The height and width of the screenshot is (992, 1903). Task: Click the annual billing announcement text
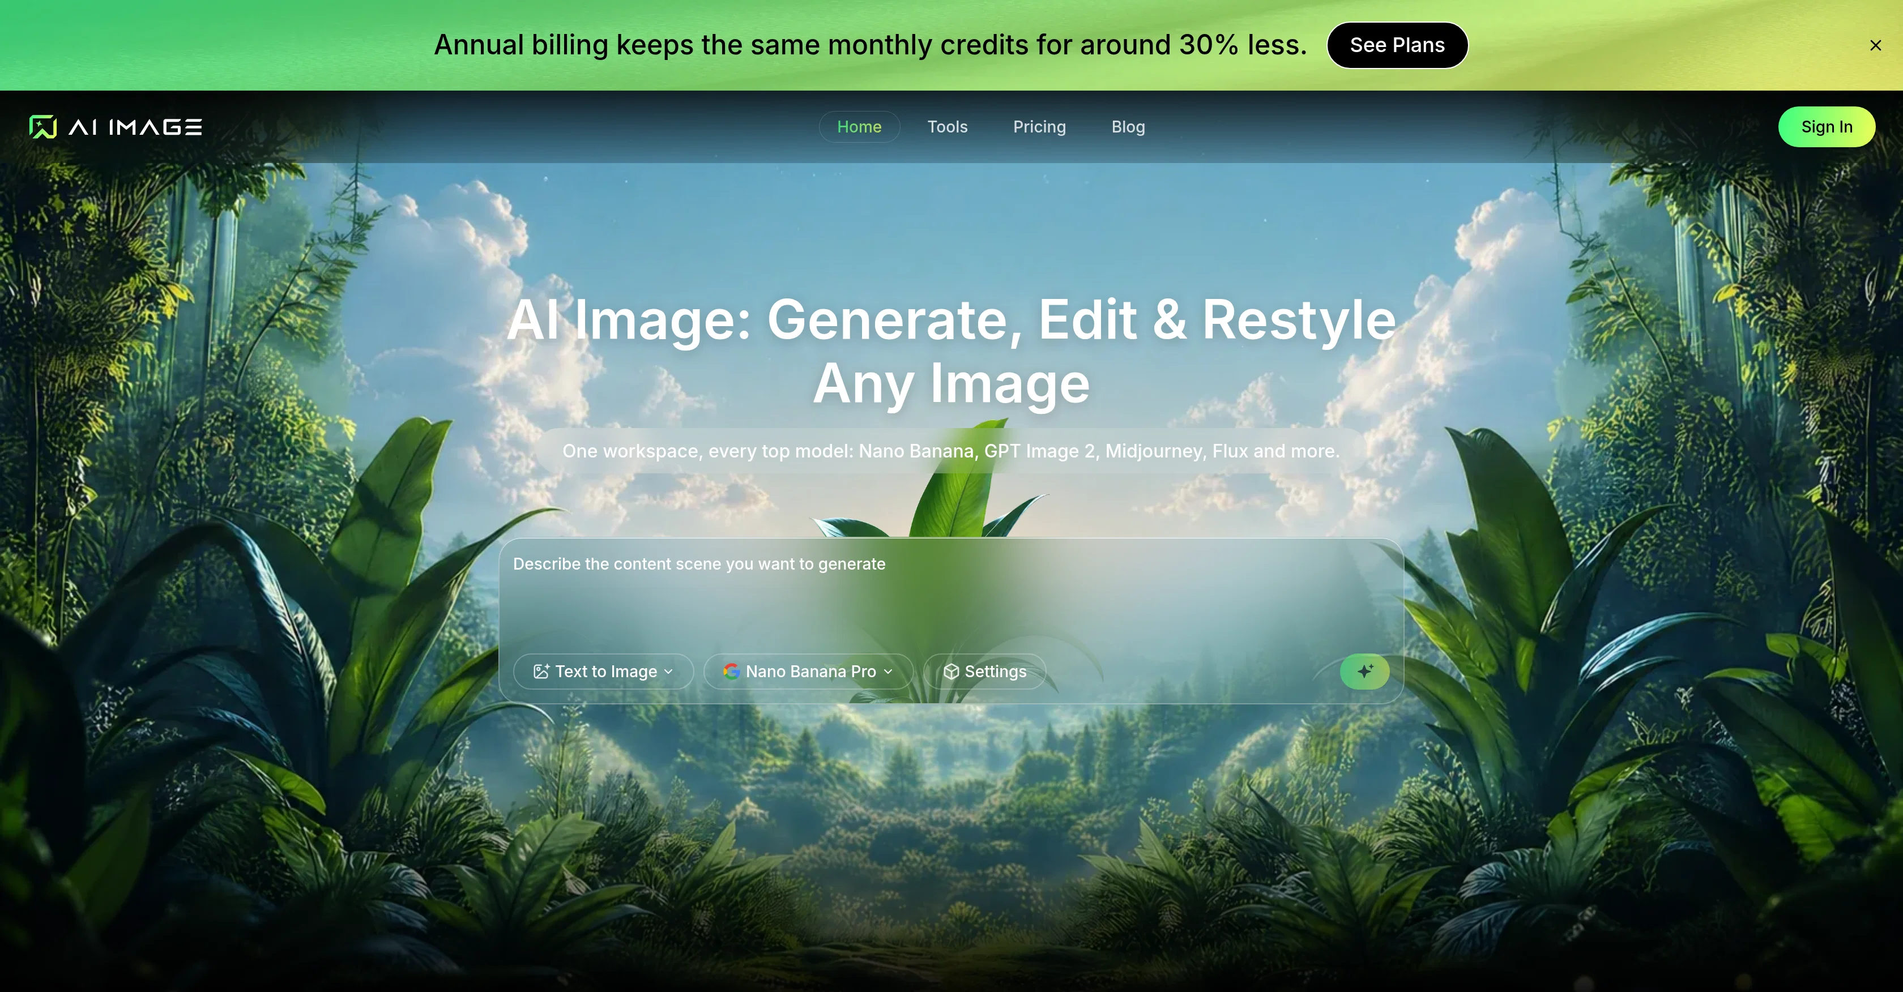coord(871,45)
